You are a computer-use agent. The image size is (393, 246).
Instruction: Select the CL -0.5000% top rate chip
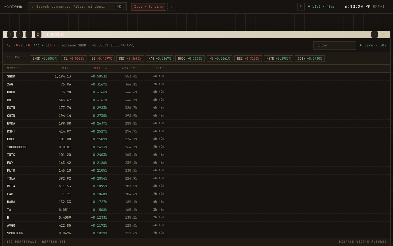[74, 59]
